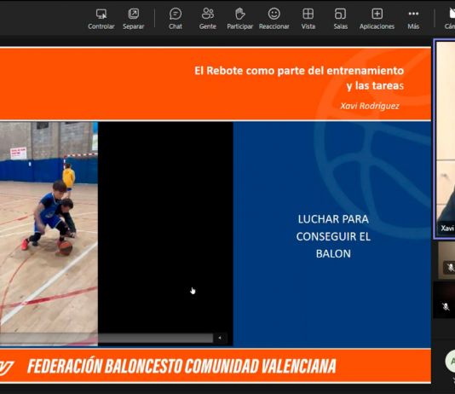This screenshot has height=394, width=455.
Task: Click the muted microphone icon on second participant tile
Action: click(x=450, y=268)
